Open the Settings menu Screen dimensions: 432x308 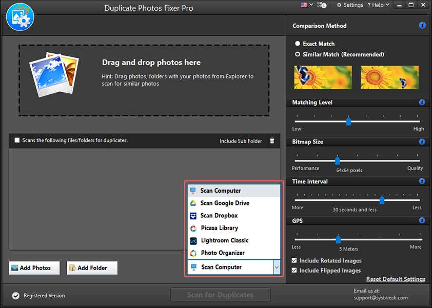click(350, 5)
